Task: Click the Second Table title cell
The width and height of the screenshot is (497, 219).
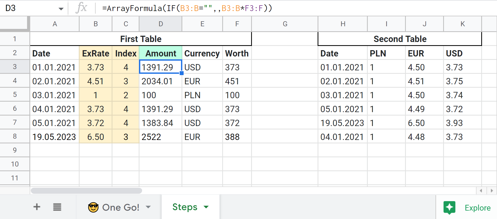Action: click(400, 39)
